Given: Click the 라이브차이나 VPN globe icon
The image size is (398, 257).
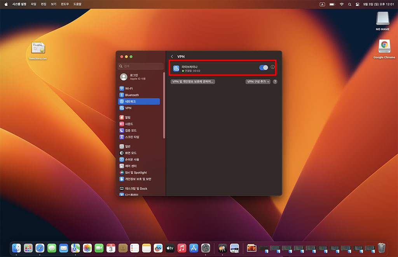Looking at the screenshot, I should [x=176, y=68].
